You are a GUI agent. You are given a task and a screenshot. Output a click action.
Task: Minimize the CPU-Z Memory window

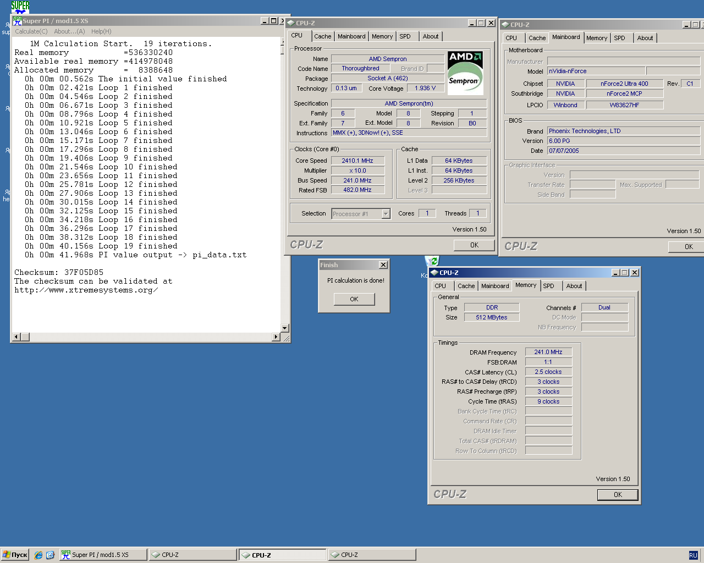pyautogui.click(x=616, y=273)
